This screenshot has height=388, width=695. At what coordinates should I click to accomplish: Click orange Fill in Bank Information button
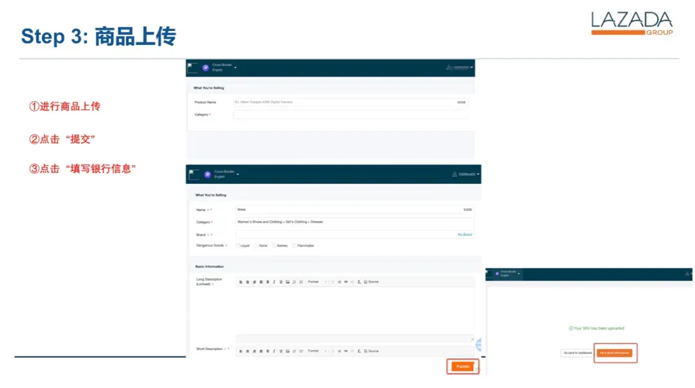(x=615, y=353)
